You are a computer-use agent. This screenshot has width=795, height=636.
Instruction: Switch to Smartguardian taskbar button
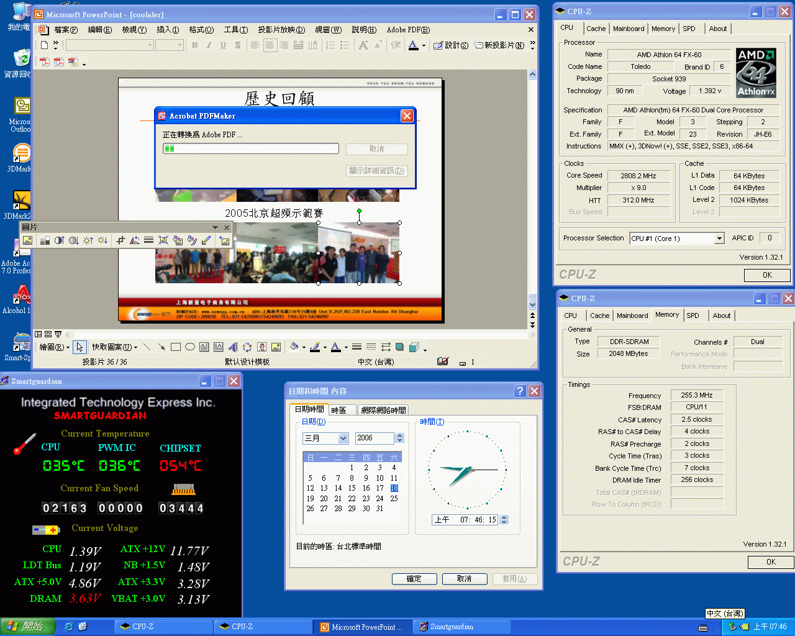462,627
